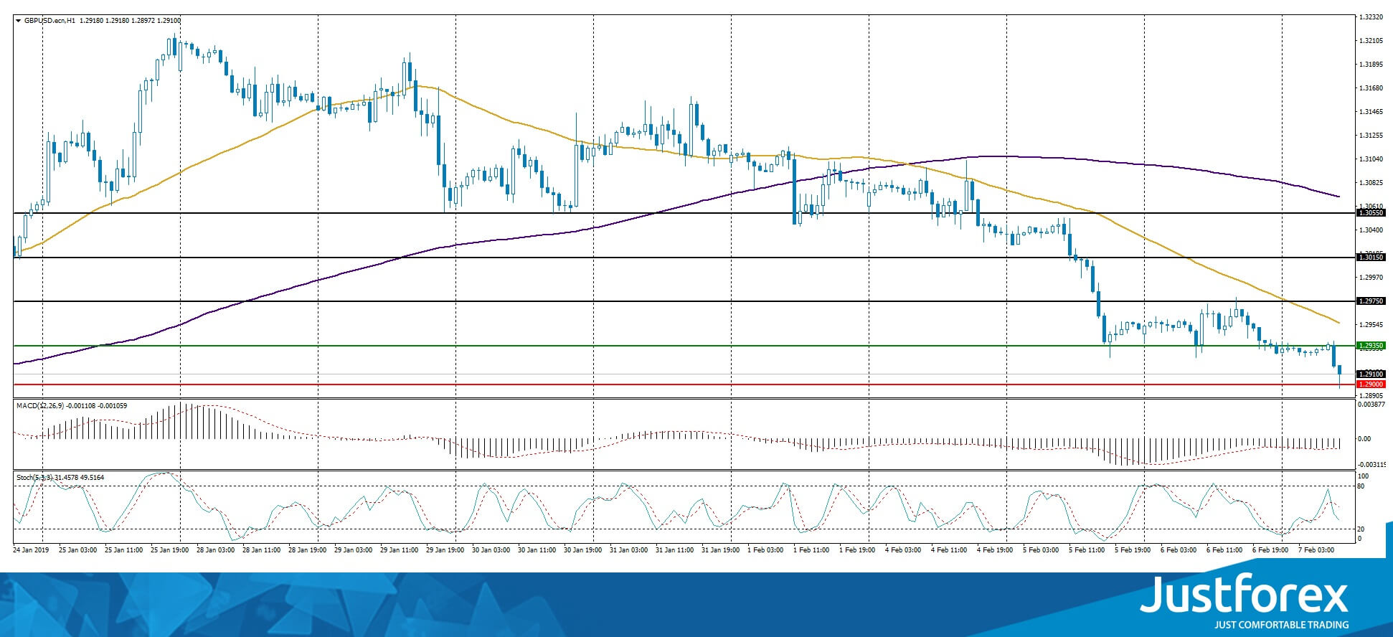Click the "JUST COMFORTABLE TRADING" tagline
Image resolution: width=1393 pixels, height=637 pixels.
(x=1281, y=625)
